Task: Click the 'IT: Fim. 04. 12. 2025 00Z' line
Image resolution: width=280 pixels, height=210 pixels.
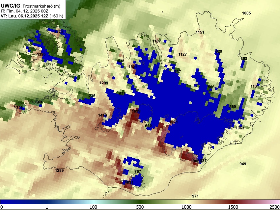Action: tap(24, 11)
